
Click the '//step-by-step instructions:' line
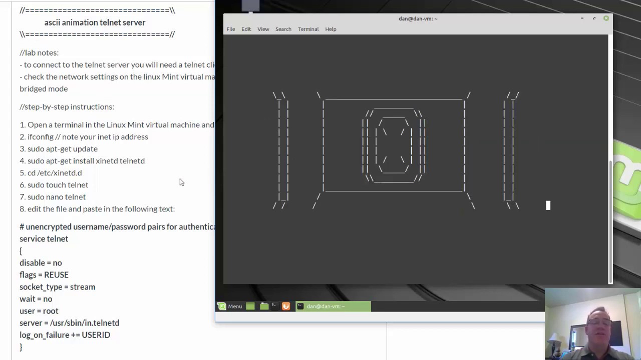click(x=67, y=106)
